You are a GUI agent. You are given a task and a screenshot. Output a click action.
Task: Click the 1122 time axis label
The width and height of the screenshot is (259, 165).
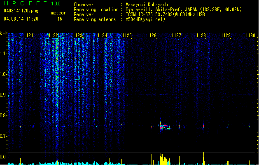coord(53,35)
